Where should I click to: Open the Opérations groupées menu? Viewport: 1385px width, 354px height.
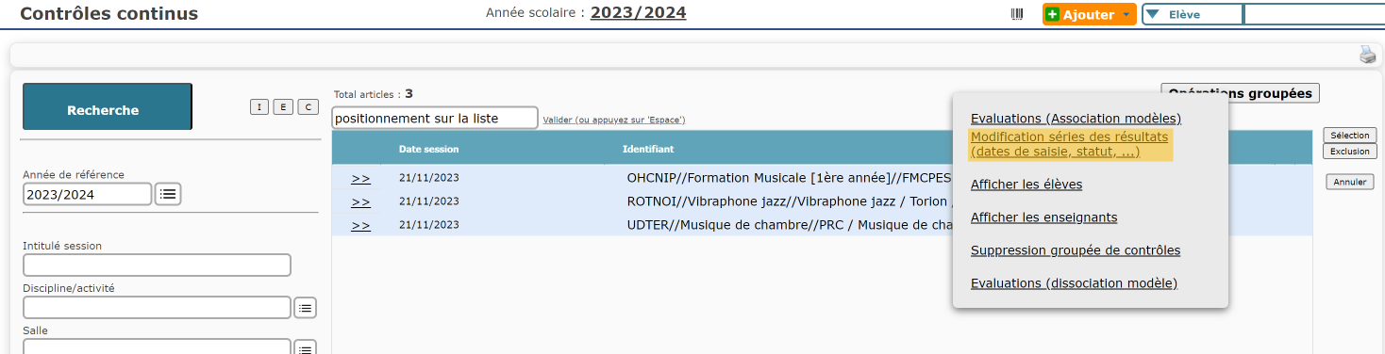pos(1240,93)
